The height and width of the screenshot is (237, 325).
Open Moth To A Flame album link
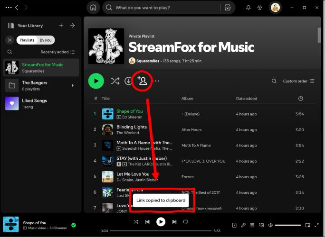pos(196,146)
